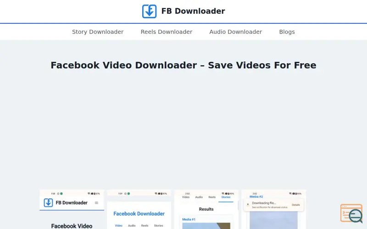This screenshot has width=367, height=229.
Task: Click the FB Downloader site title
Action: (x=193, y=11)
